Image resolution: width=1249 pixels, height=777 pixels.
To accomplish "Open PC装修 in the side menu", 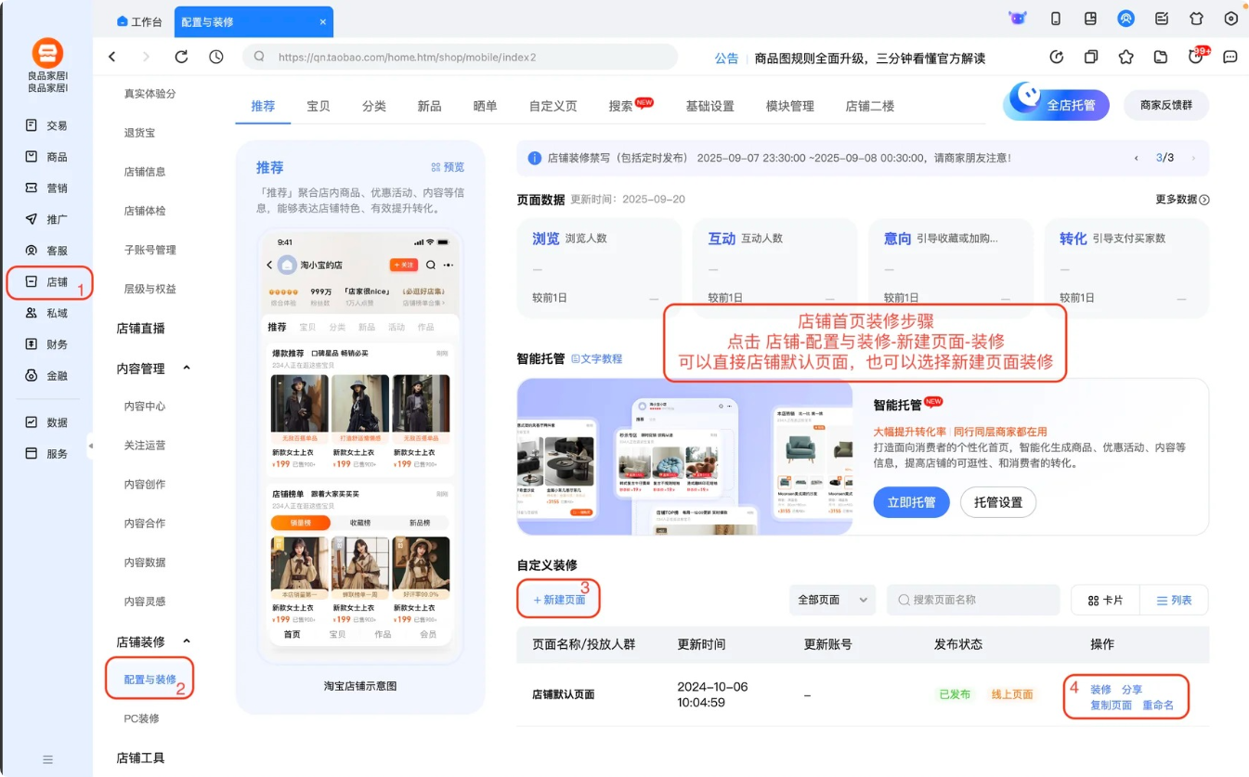I will click(141, 719).
